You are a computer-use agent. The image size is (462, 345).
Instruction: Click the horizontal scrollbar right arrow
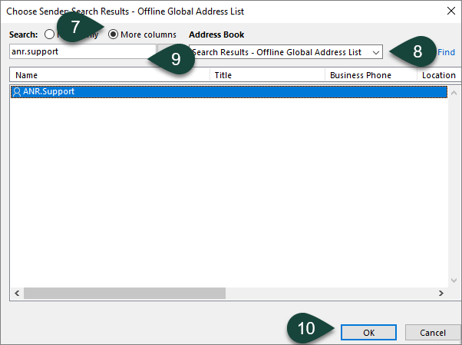(x=441, y=293)
